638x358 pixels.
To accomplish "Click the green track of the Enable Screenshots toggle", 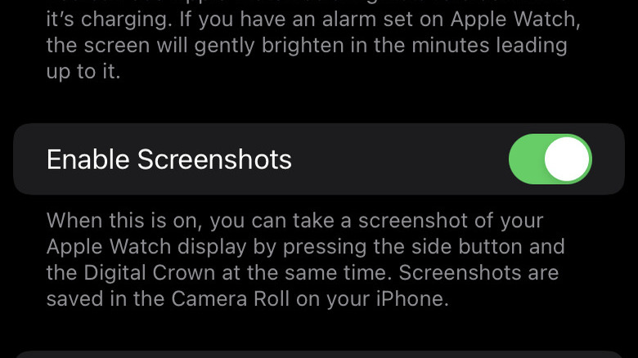I will click(527, 159).
